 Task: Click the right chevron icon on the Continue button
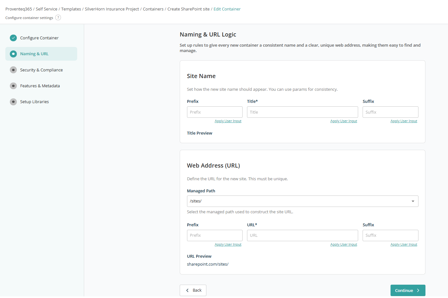pyautogui.click(x=418, y=290)
